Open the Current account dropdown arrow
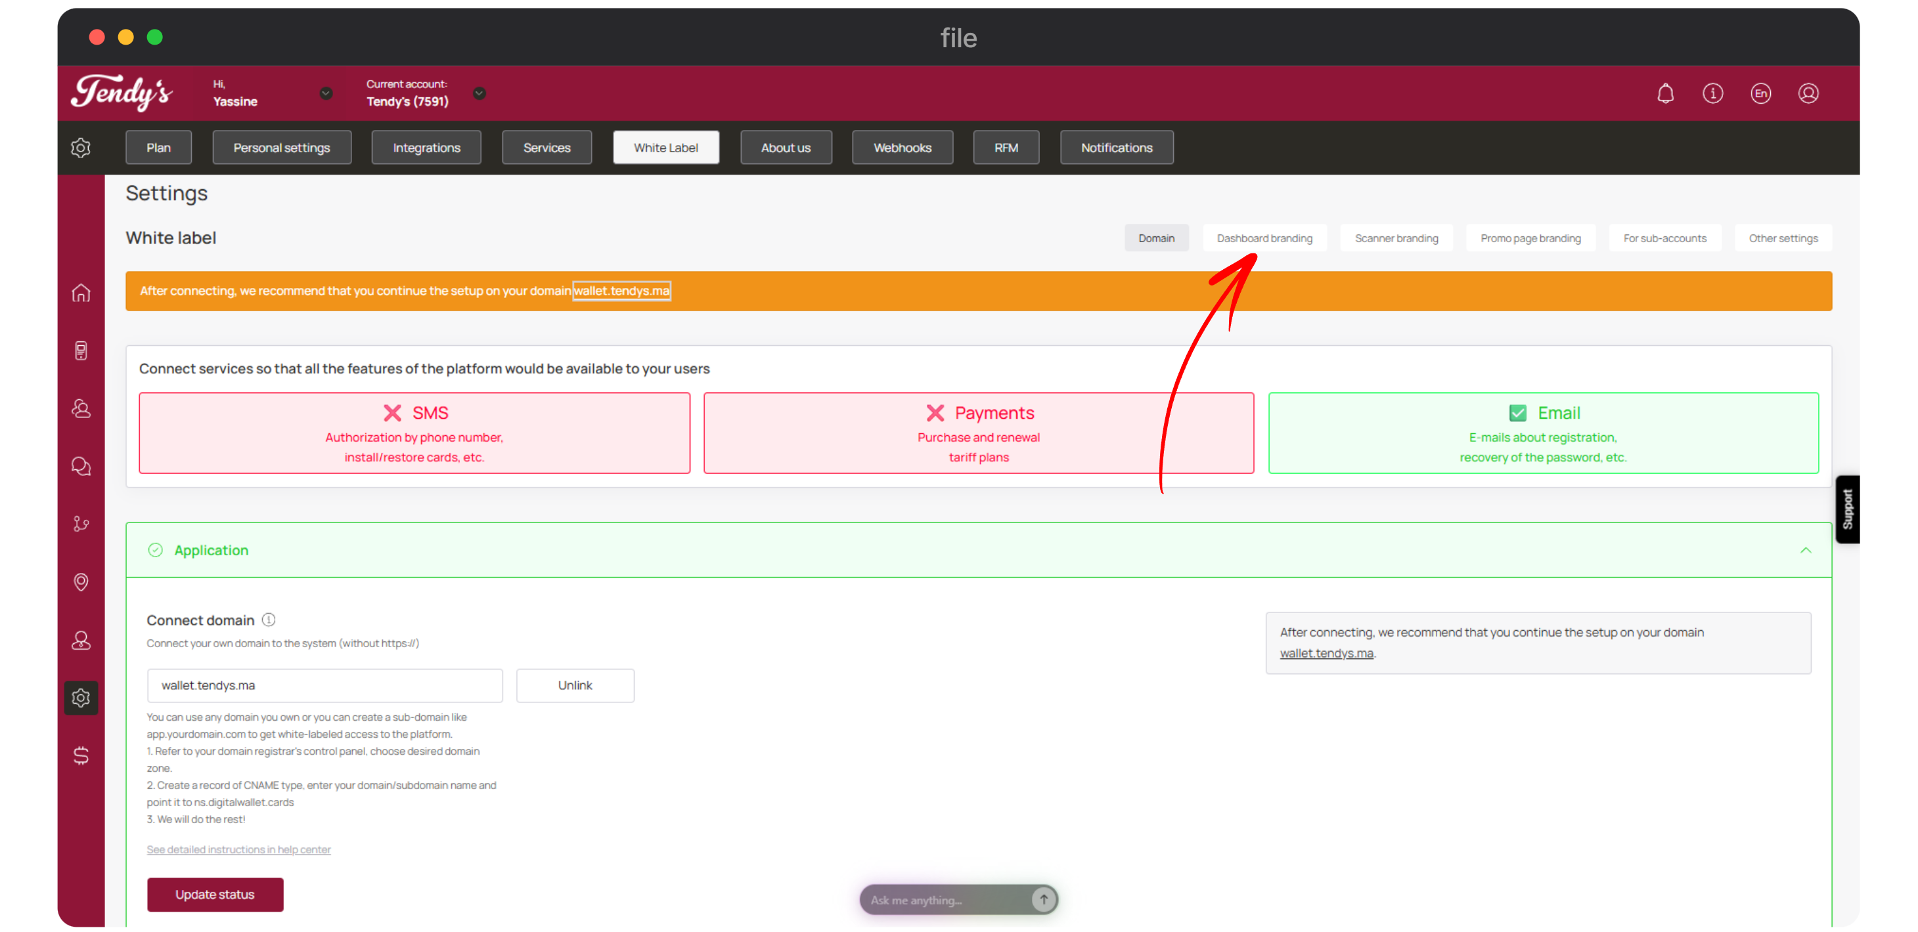This screenshot has width=1918, height=932. click(480, 93)
